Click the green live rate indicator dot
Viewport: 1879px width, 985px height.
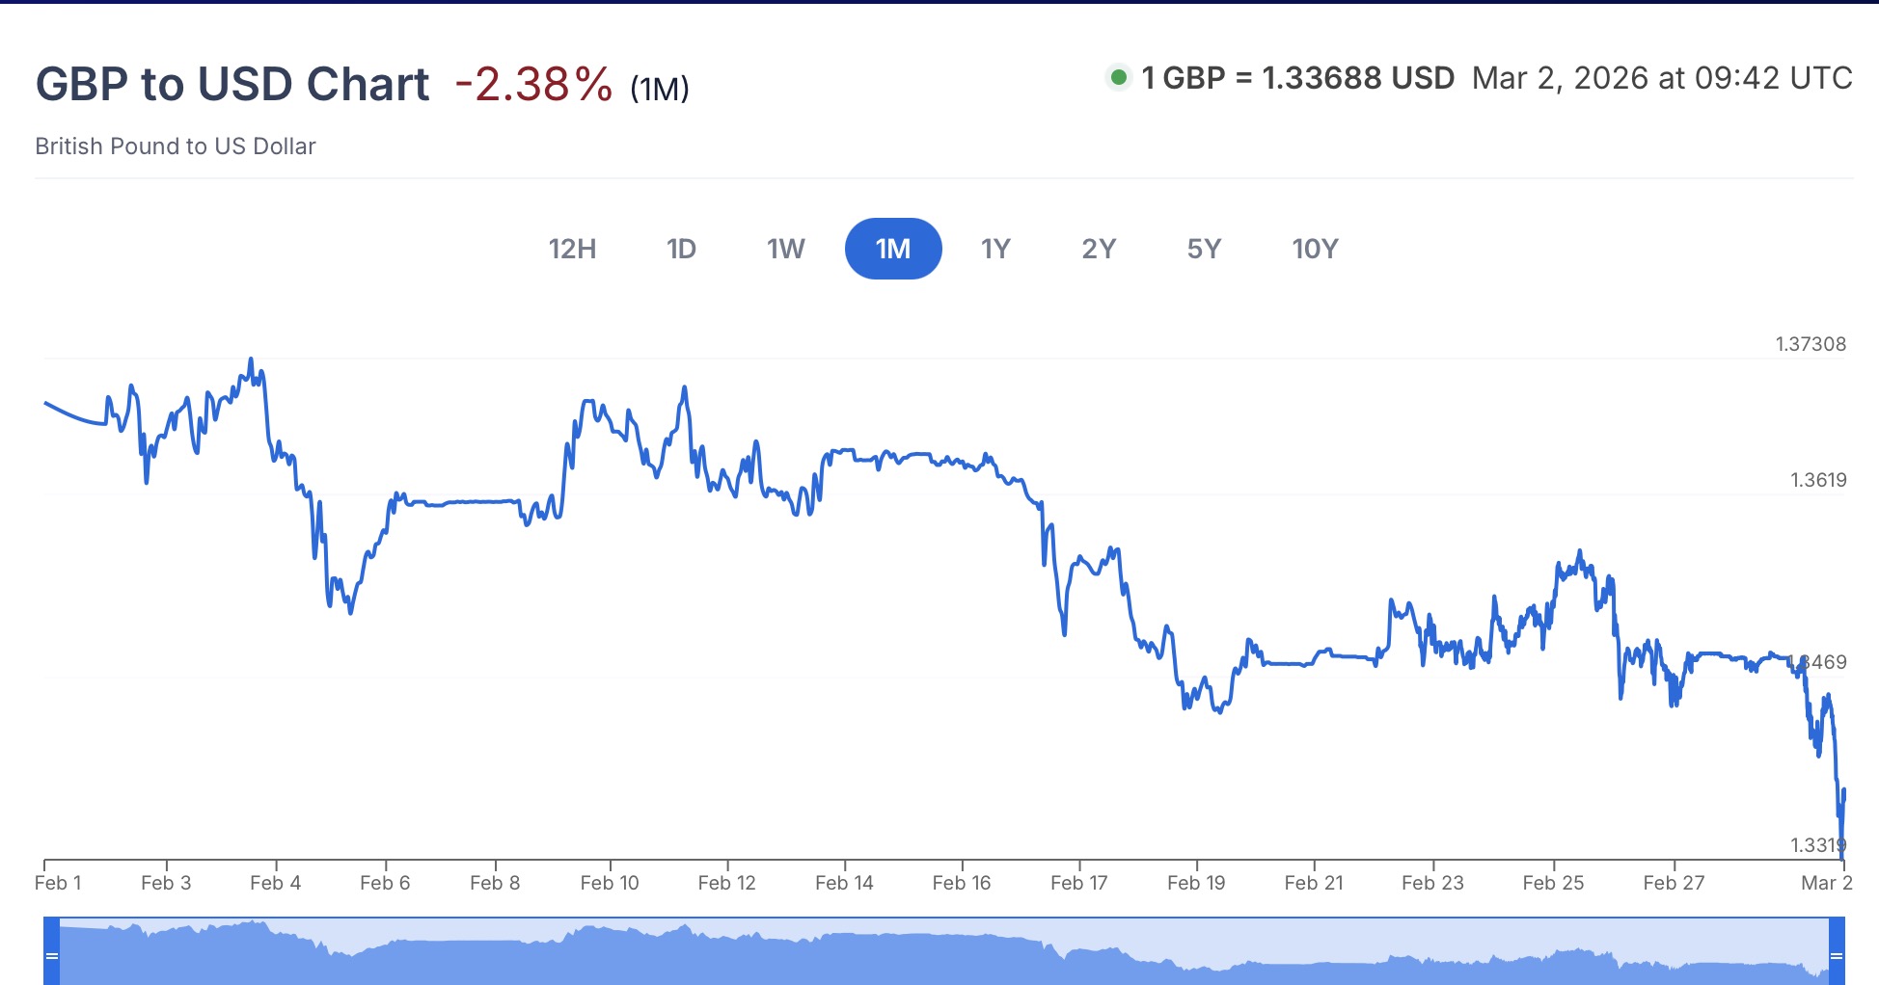pyautogui.click(x=1119, y=77)
